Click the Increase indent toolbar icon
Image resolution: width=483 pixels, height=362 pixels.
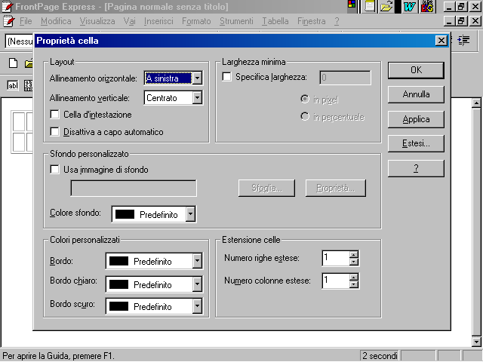click(463, 40)
